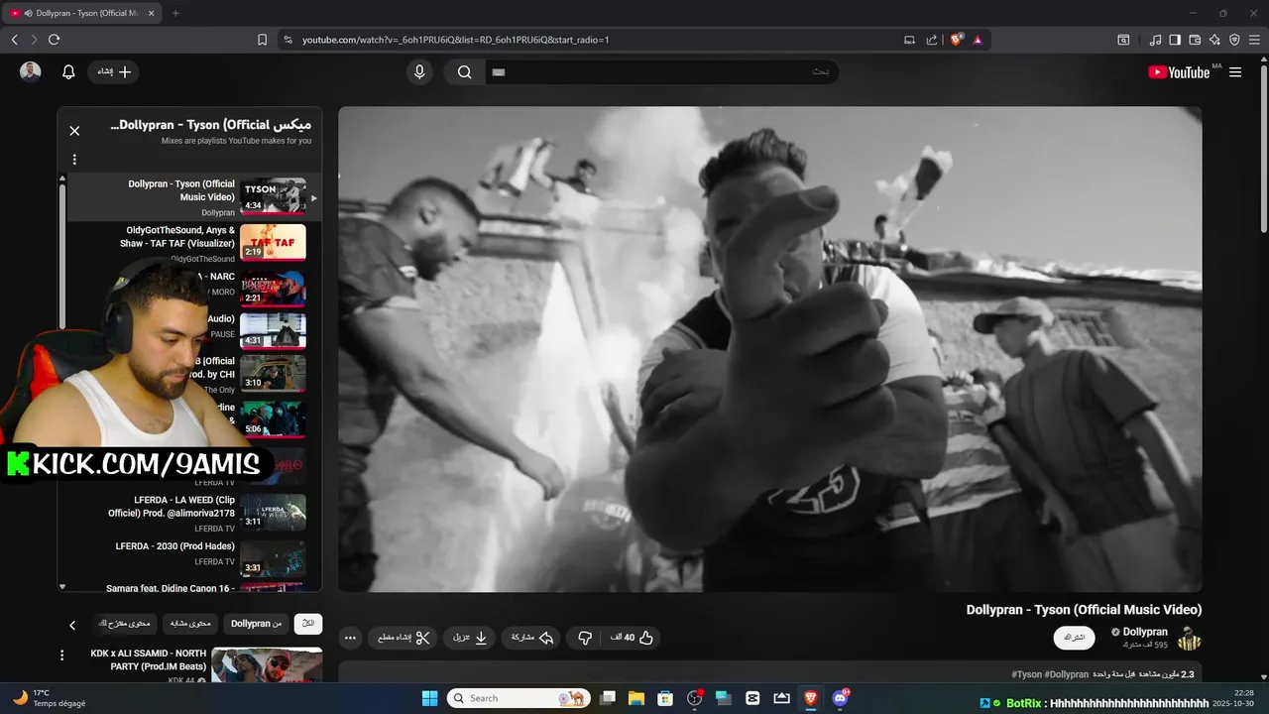Go back in browser history
Screen dimensions: 1269x714
pyautogui.click(x=14, y=40)
